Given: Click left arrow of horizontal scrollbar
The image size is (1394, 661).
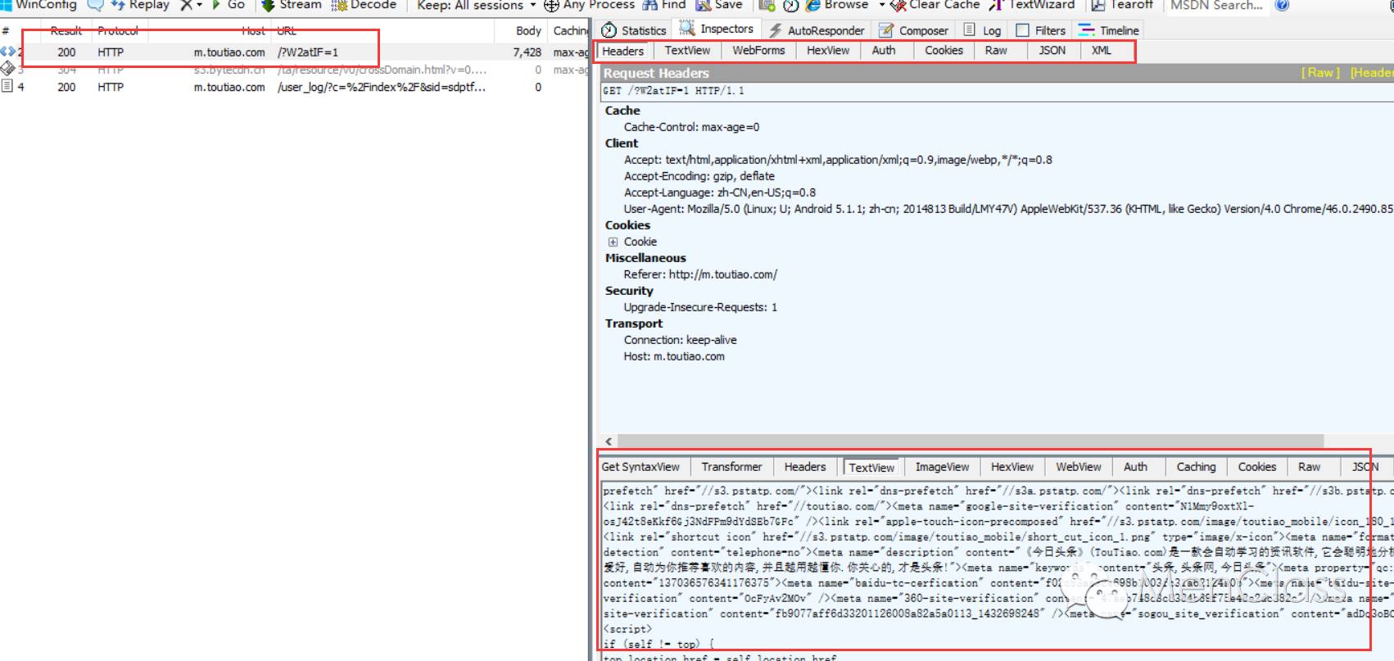Looking at the screenshot, I should 608,441.
